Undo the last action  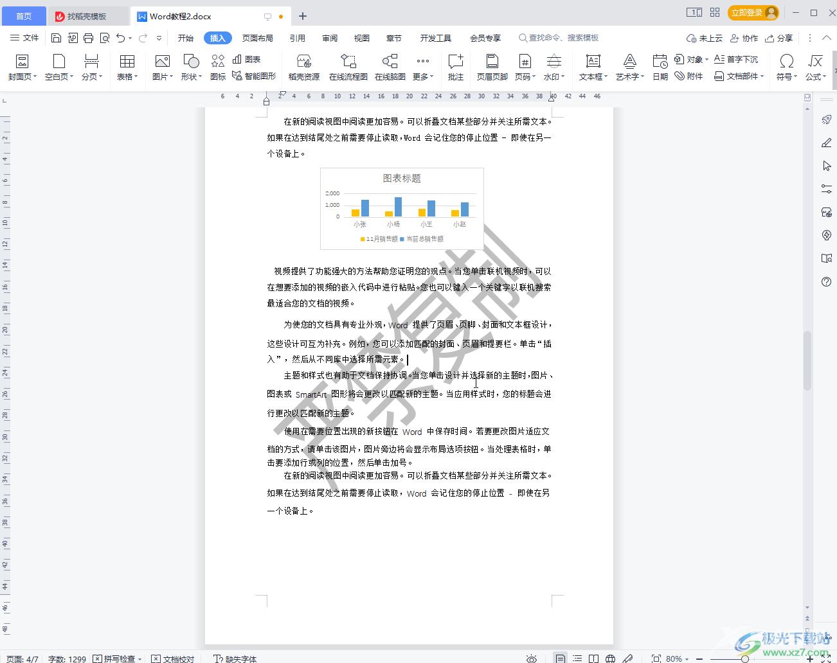[120, 38]
